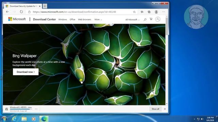This screenshot has width=218, height=122.
Task: Close the Download Security Update tab
Action: coord(40,6)
